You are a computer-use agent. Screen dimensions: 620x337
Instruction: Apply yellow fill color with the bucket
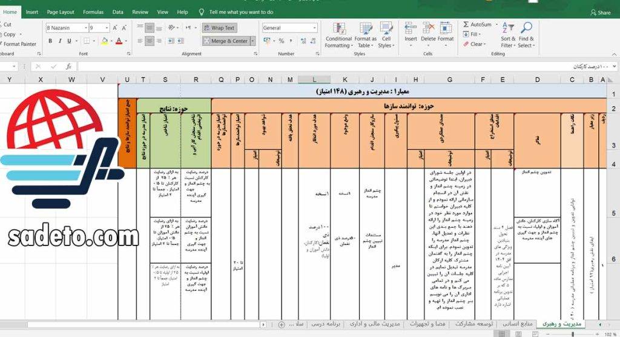coord(104,41)
